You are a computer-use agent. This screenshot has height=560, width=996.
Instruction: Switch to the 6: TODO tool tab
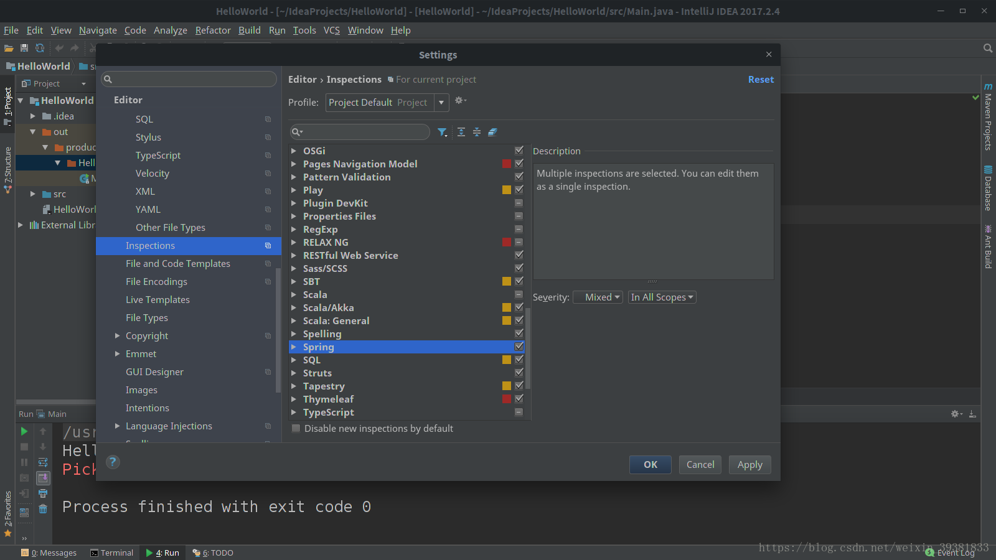point(213,553)
